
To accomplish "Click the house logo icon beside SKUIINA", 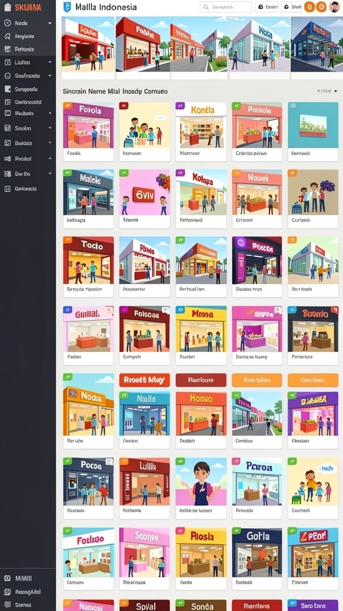I will [x=7, y=7].
